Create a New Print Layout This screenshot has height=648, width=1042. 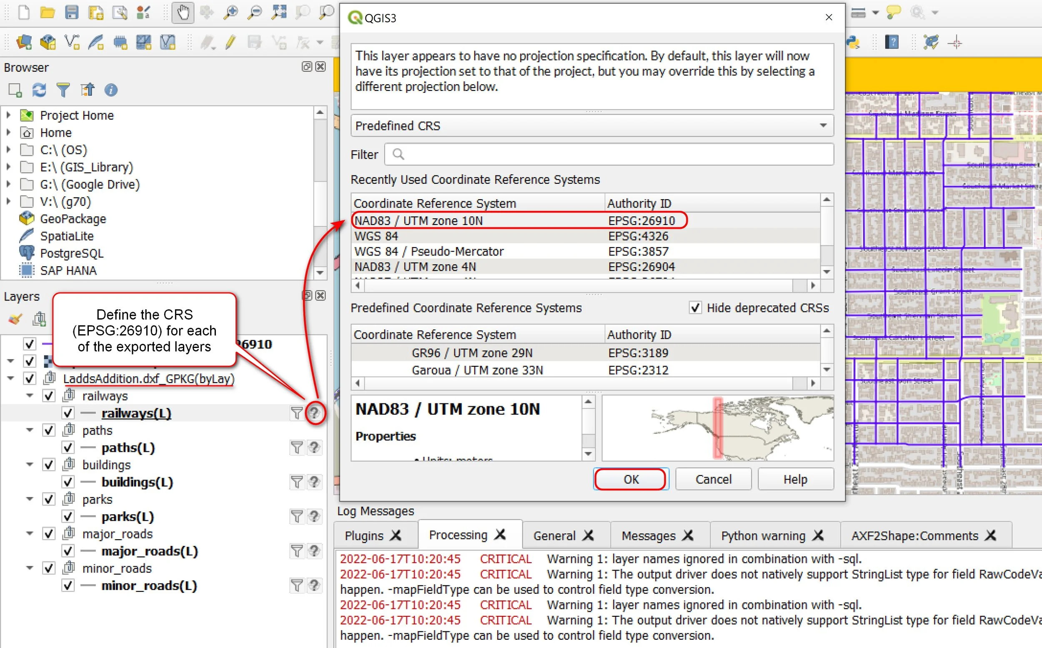pos(96,13)
